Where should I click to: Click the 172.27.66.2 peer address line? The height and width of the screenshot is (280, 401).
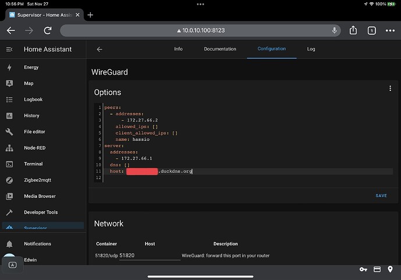pyautogui.click(x=140, y=120)
